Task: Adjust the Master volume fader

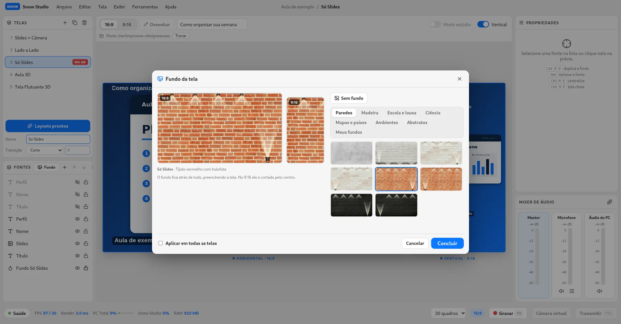Action: (537, 256)
